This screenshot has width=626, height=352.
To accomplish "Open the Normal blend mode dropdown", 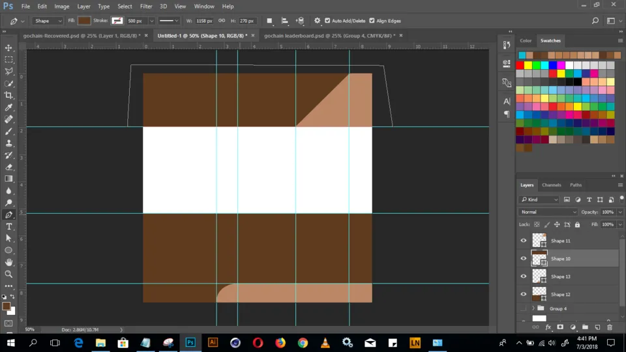I will click(x=548, y=212).
